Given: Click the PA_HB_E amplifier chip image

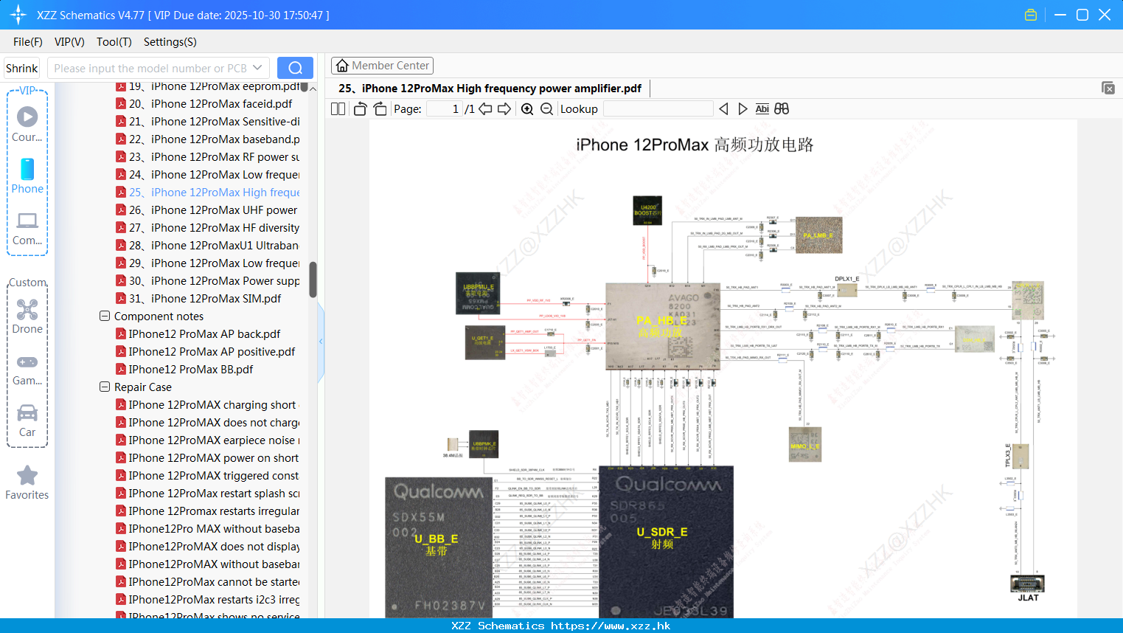Looking at the screenshot, I should 661,326.
